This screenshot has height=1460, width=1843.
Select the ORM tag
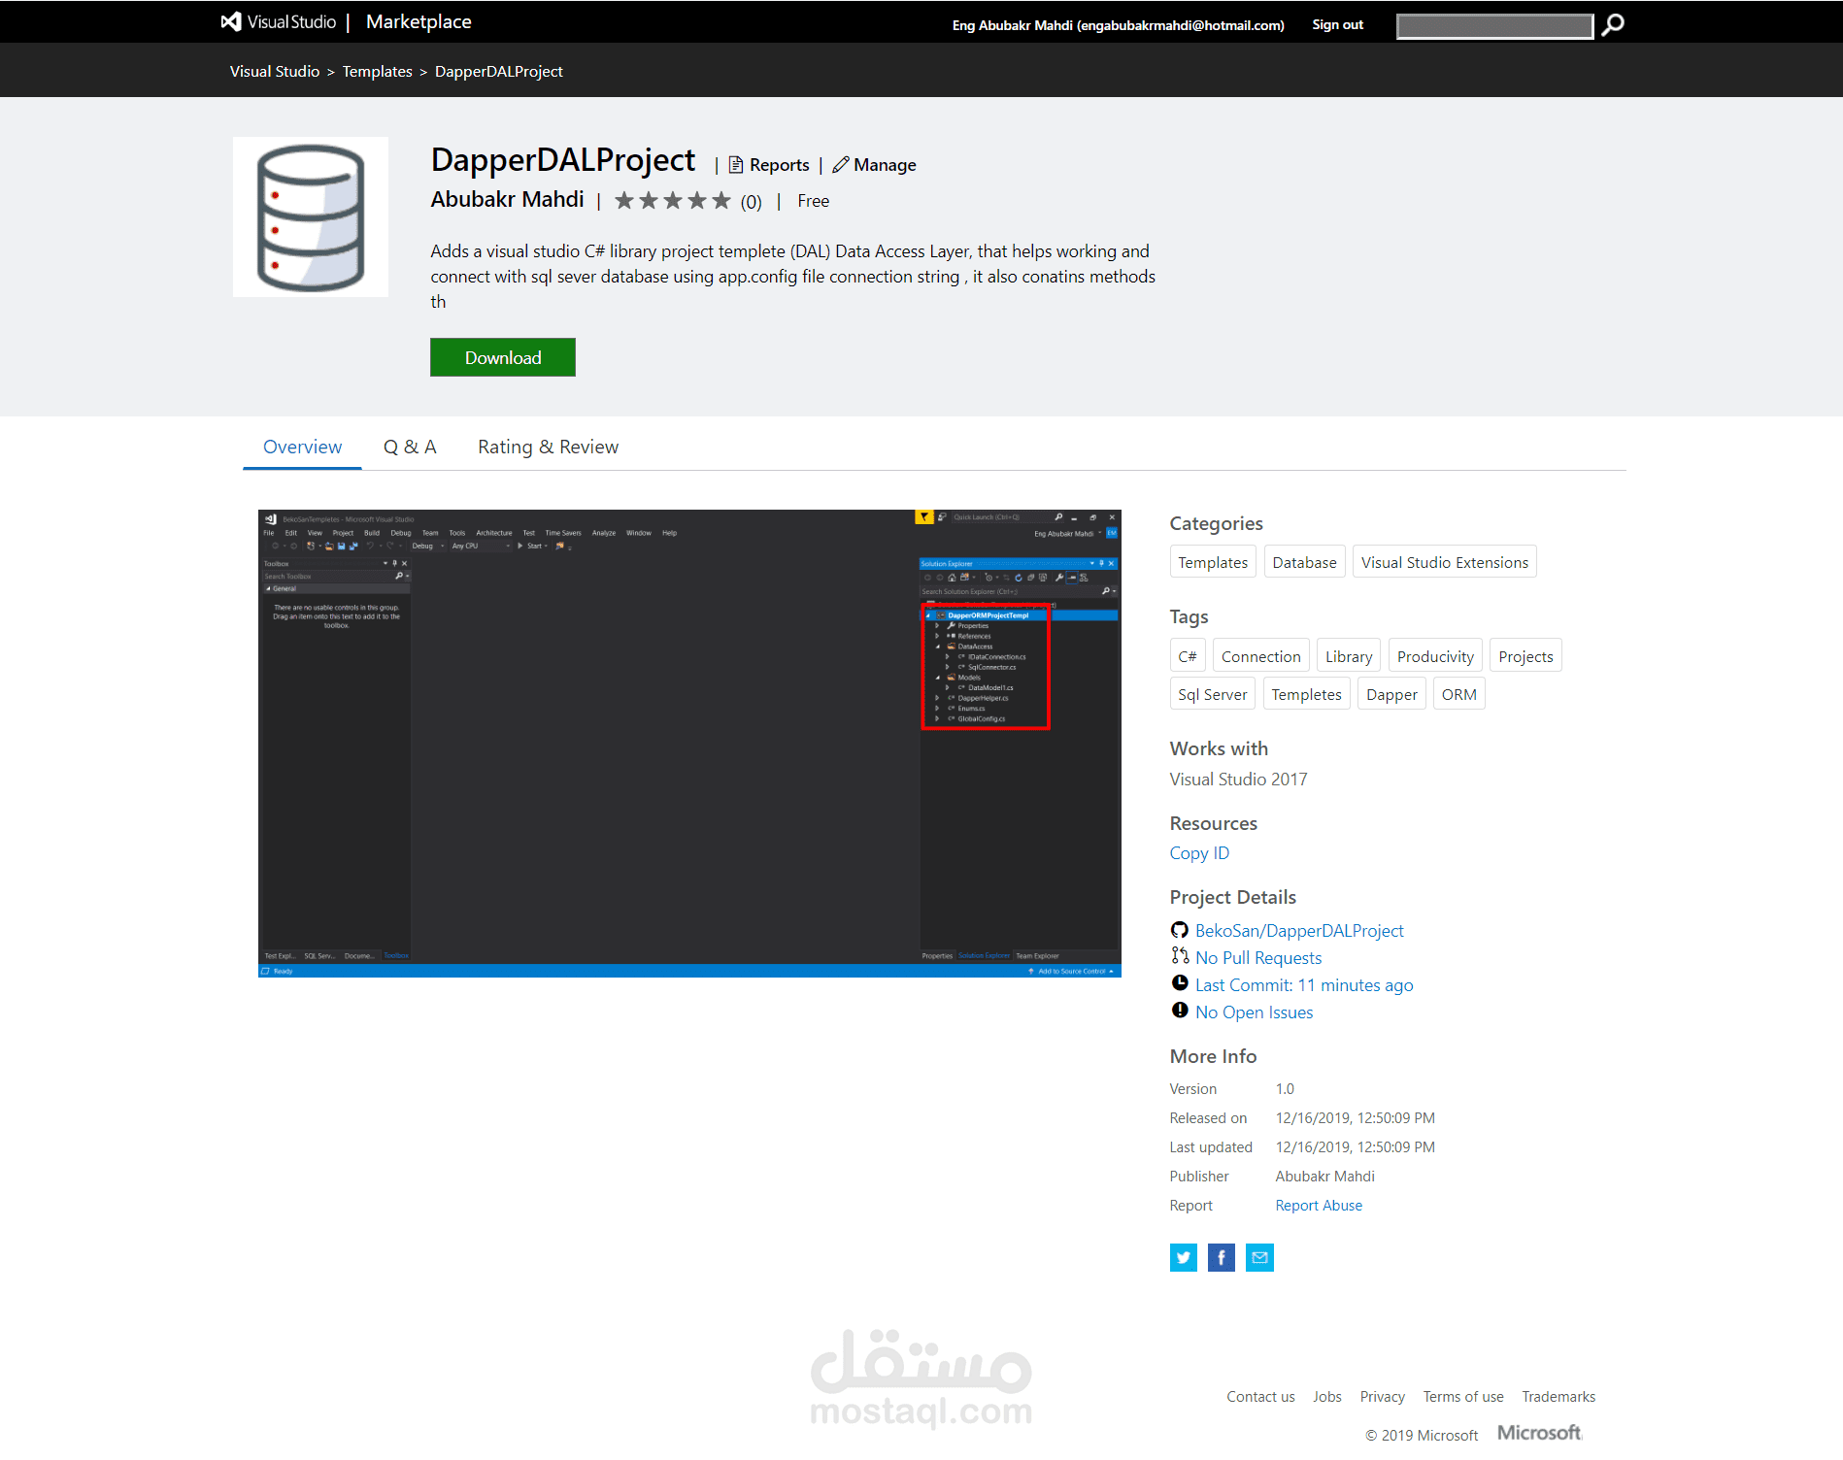pos(1458,693)
